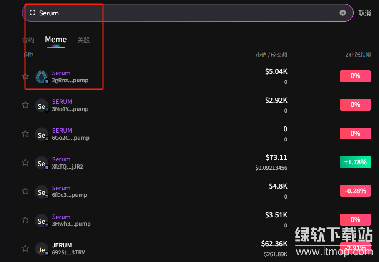Viewport: 379px width, 262px height.
Task: Click the JERUM token avatar icon
Action: 42,249
